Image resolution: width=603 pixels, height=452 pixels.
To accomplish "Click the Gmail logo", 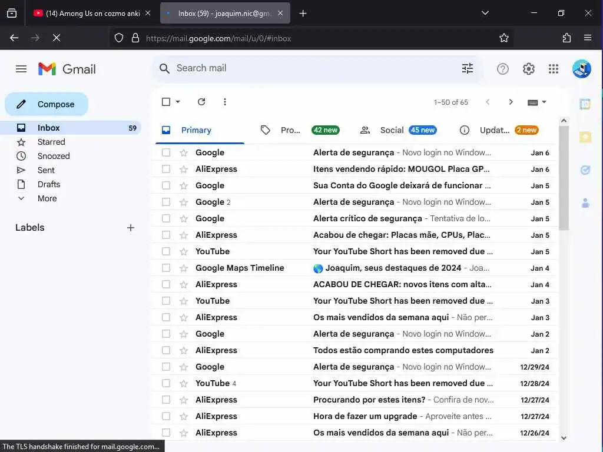I will pyautogui.click(x=67, y=69).
